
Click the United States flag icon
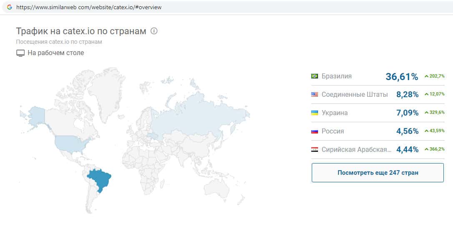pyautogui.click(x=315, y=95)
